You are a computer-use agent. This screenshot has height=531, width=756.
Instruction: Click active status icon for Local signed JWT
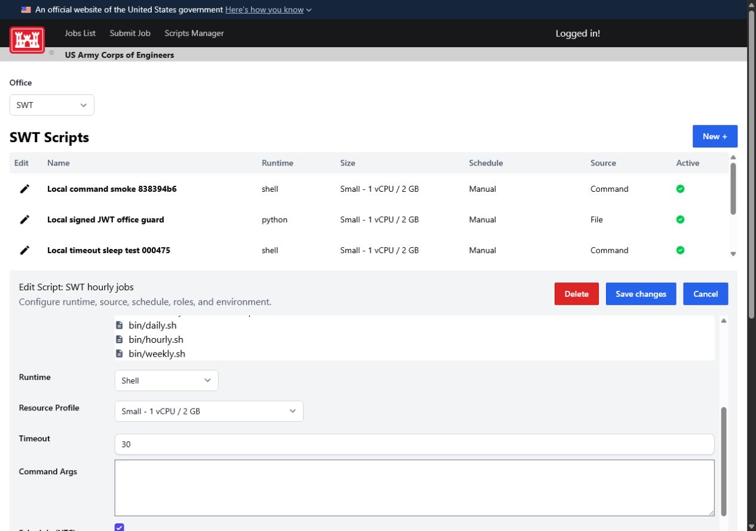(680, 220)
